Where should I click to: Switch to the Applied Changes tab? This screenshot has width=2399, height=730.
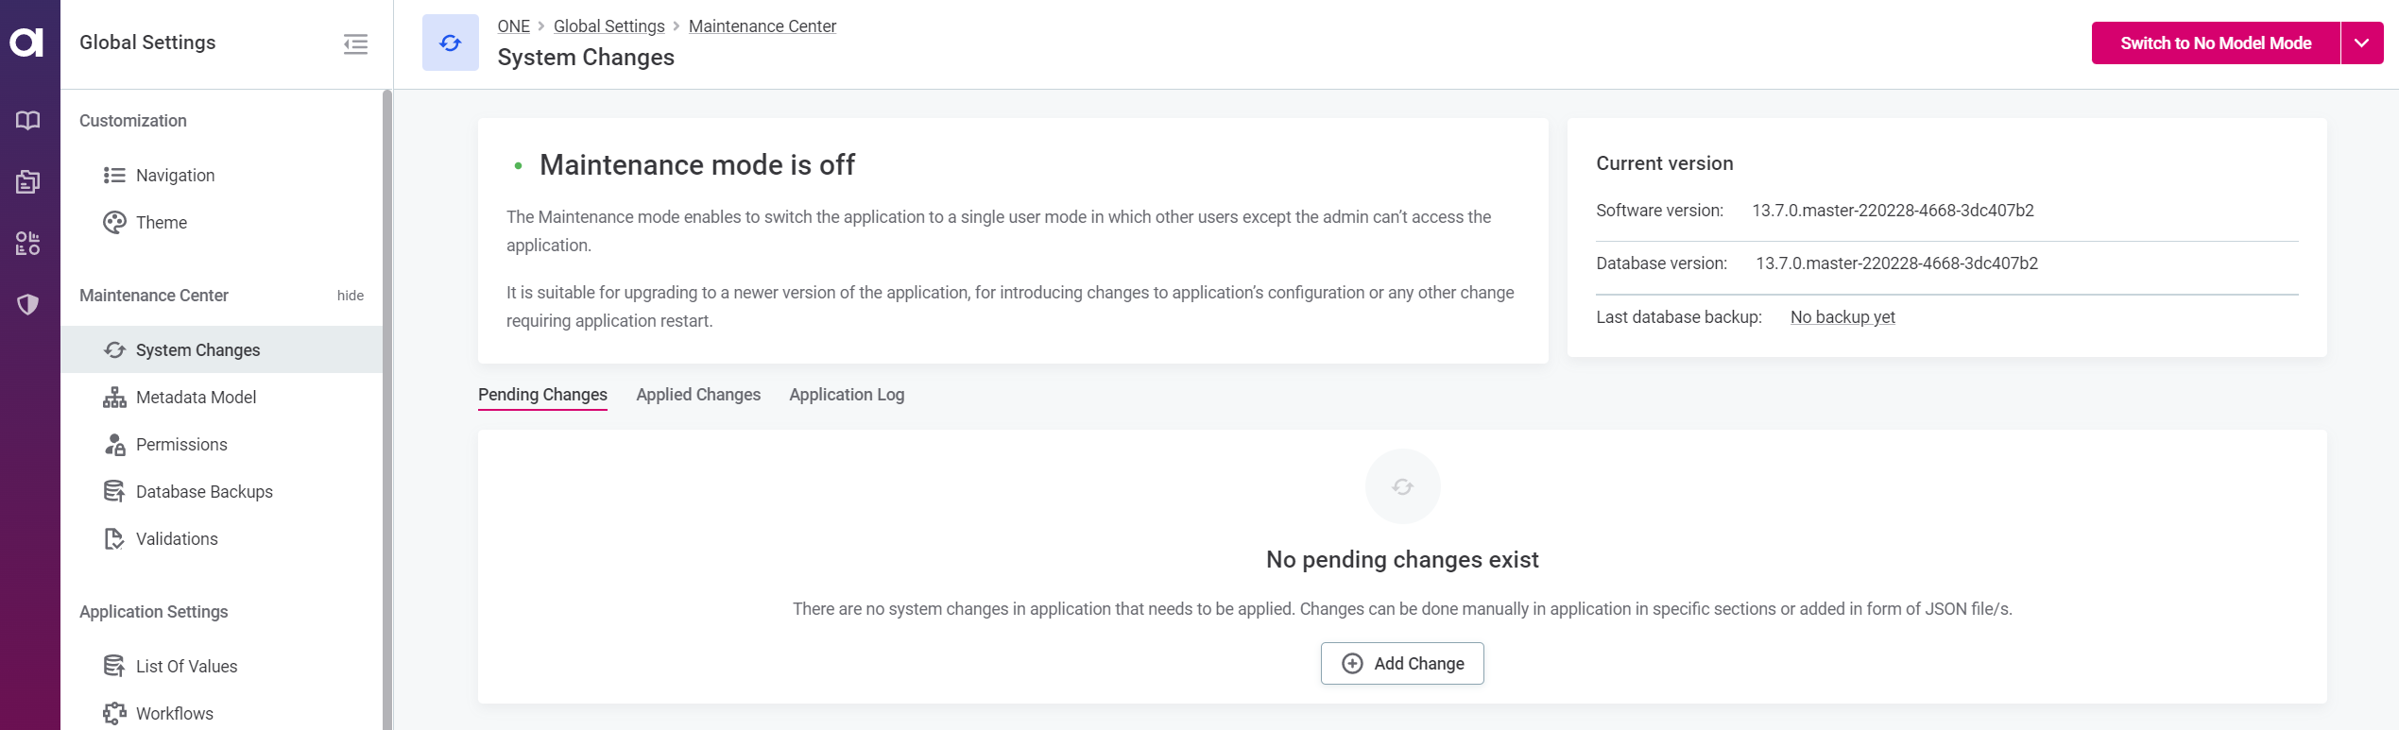[698, 395]
